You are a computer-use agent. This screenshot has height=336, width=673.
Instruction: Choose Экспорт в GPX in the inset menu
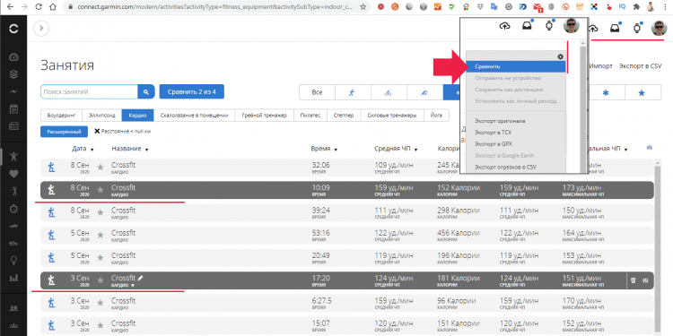pos(494,144)
